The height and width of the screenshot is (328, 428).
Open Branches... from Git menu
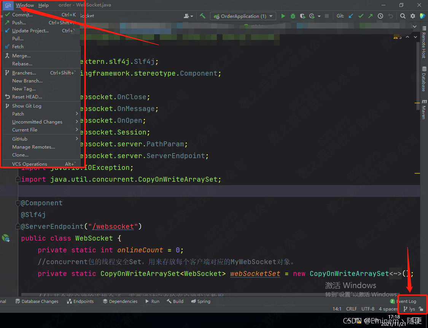(x=41, y=73)
